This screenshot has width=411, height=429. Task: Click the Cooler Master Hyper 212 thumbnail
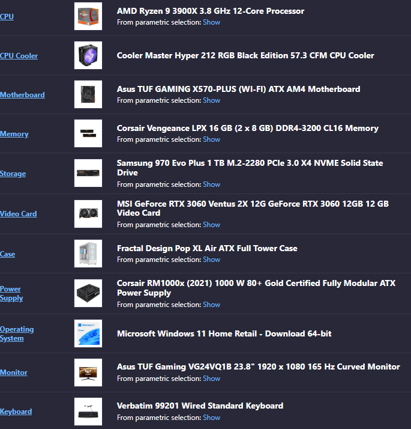[88, 55]
